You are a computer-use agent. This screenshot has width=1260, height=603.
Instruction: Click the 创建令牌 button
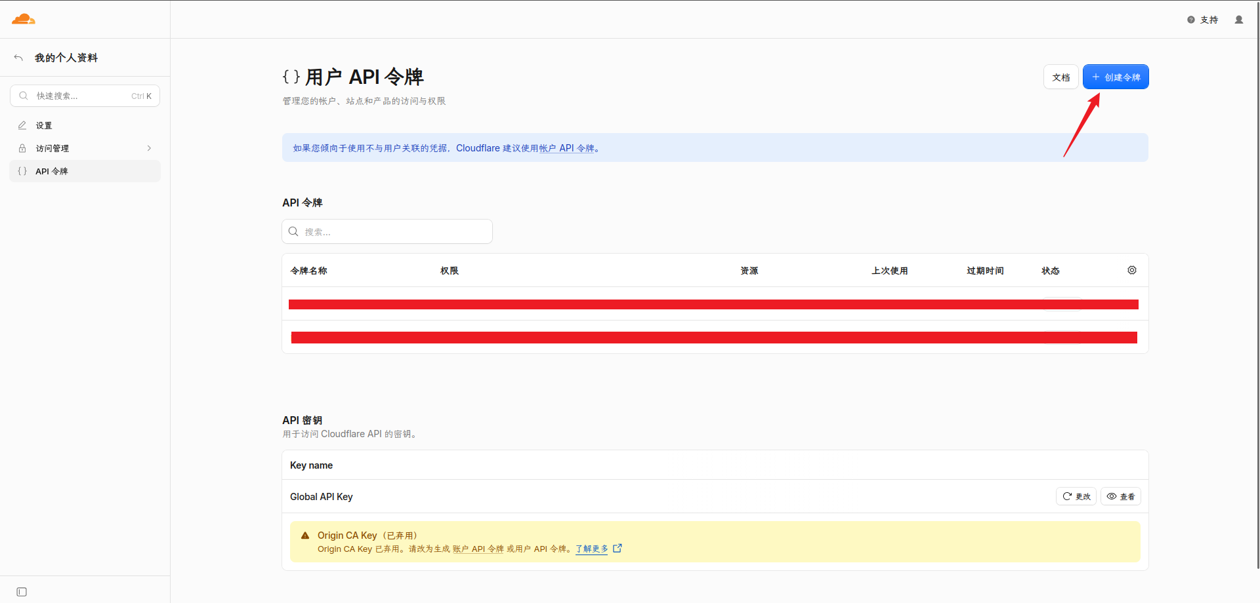click(1116, 77)
